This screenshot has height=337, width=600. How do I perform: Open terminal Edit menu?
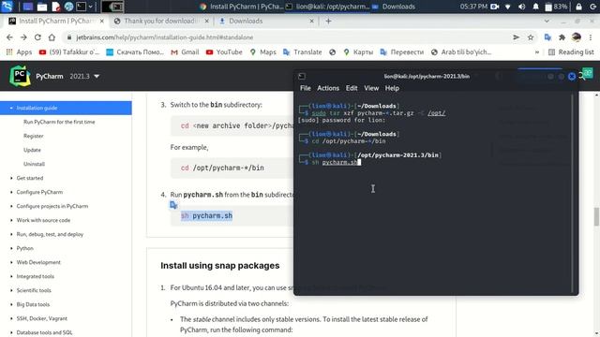tap(352, 88)
